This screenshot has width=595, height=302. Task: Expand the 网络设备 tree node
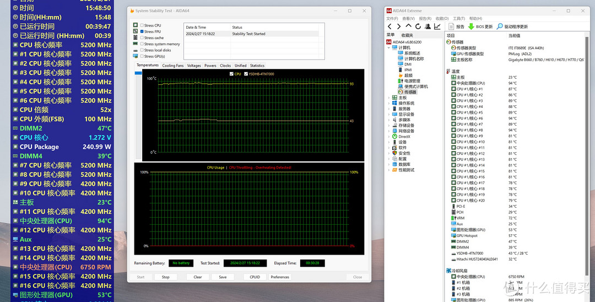tap(389, 131)
